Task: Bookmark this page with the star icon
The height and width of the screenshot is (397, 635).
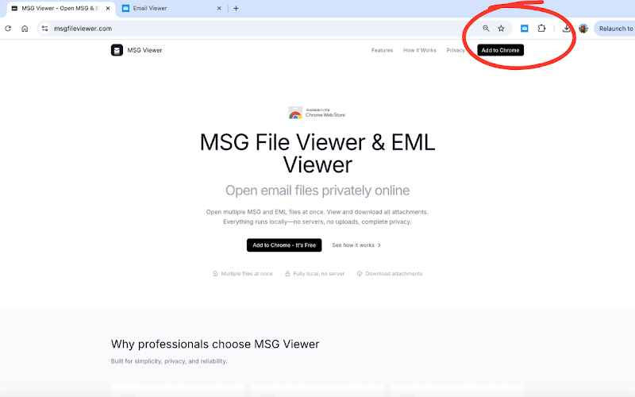Action: [x=502, y=29]
